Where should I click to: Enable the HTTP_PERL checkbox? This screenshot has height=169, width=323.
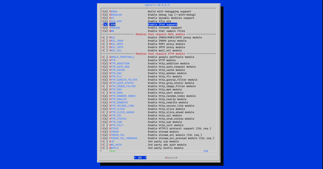click(105, 93)
